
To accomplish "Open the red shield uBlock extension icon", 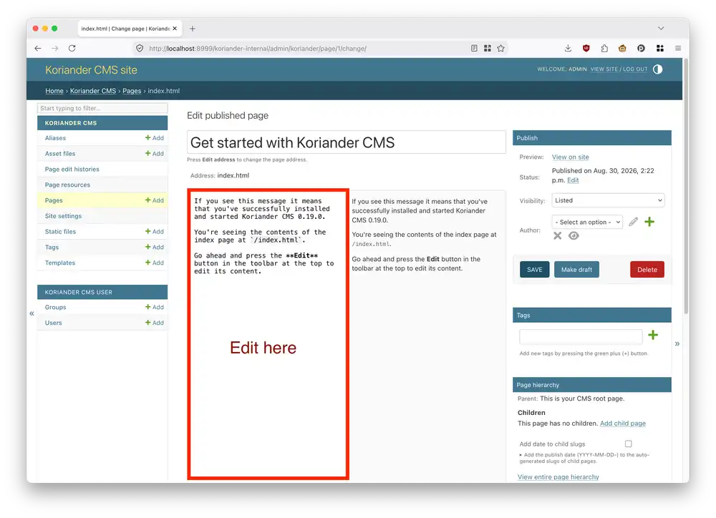I will click(586, 49).
